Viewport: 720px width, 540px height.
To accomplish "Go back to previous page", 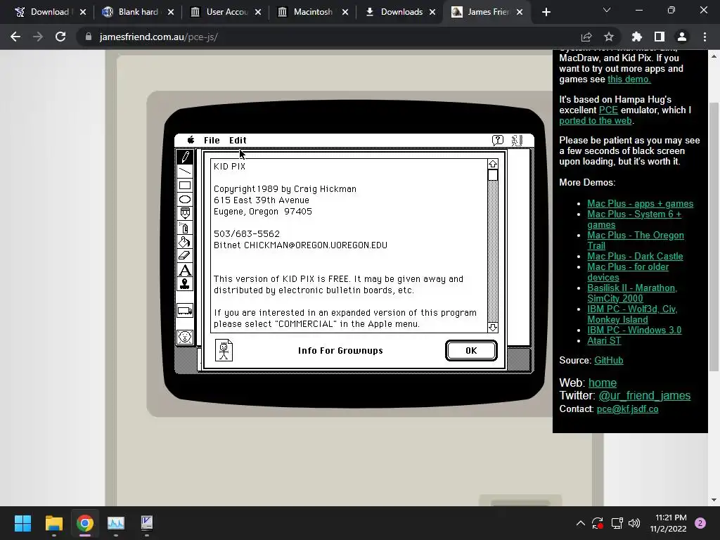I will (x=15, y=37).
